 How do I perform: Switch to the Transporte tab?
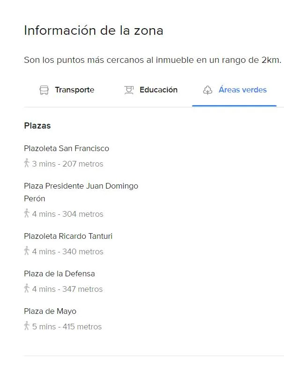74,90
